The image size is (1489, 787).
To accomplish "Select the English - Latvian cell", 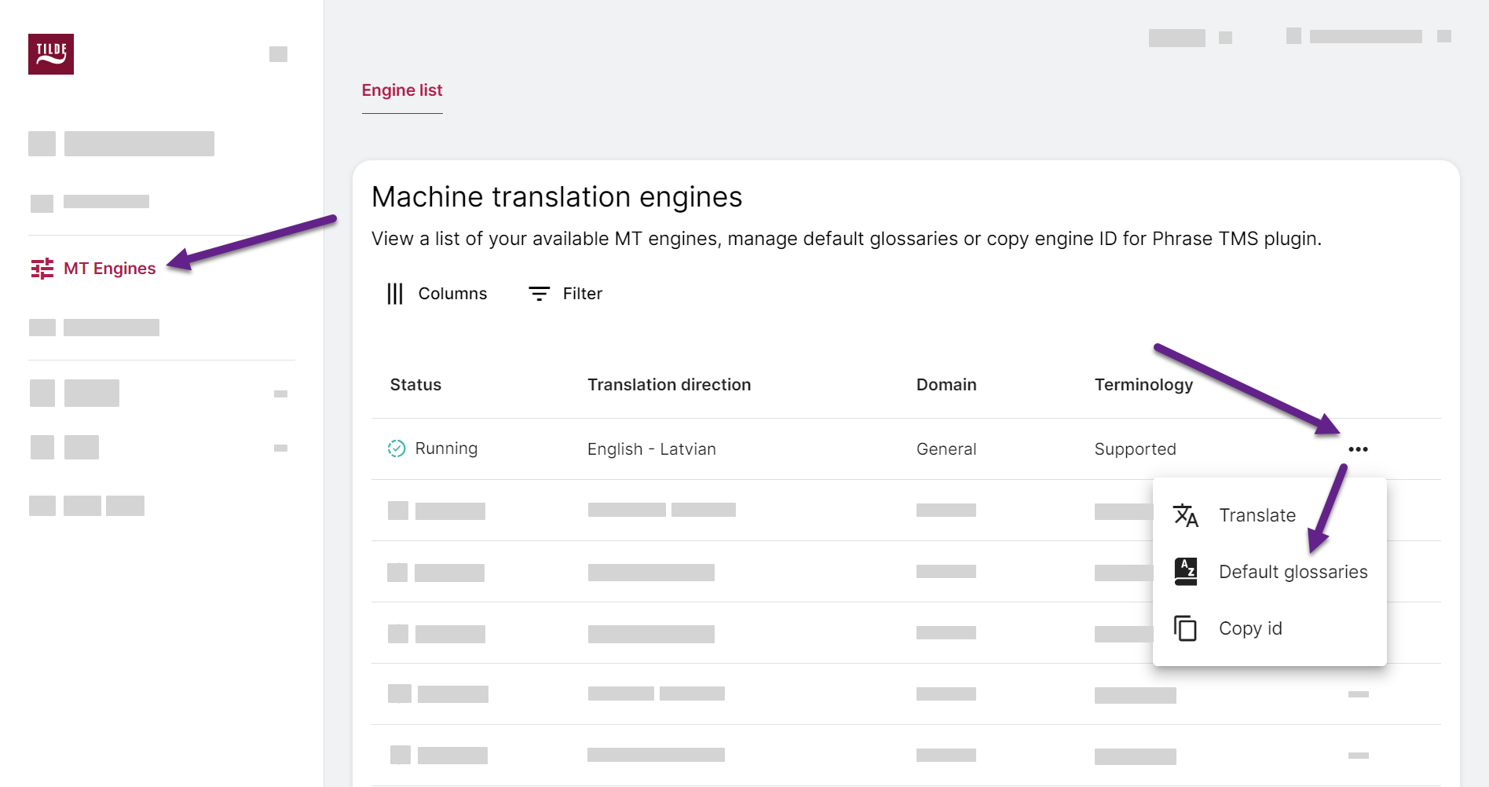I will click(x=652, y=449).
